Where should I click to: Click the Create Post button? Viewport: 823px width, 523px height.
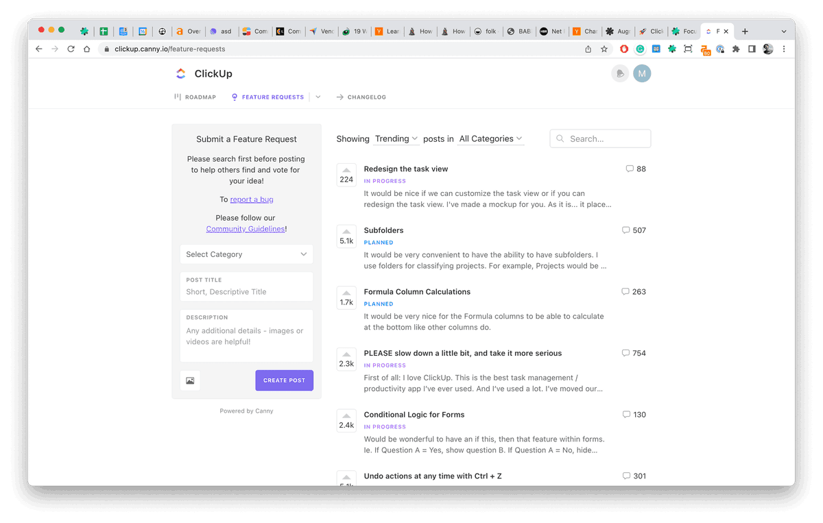click(x=284, y=380)
